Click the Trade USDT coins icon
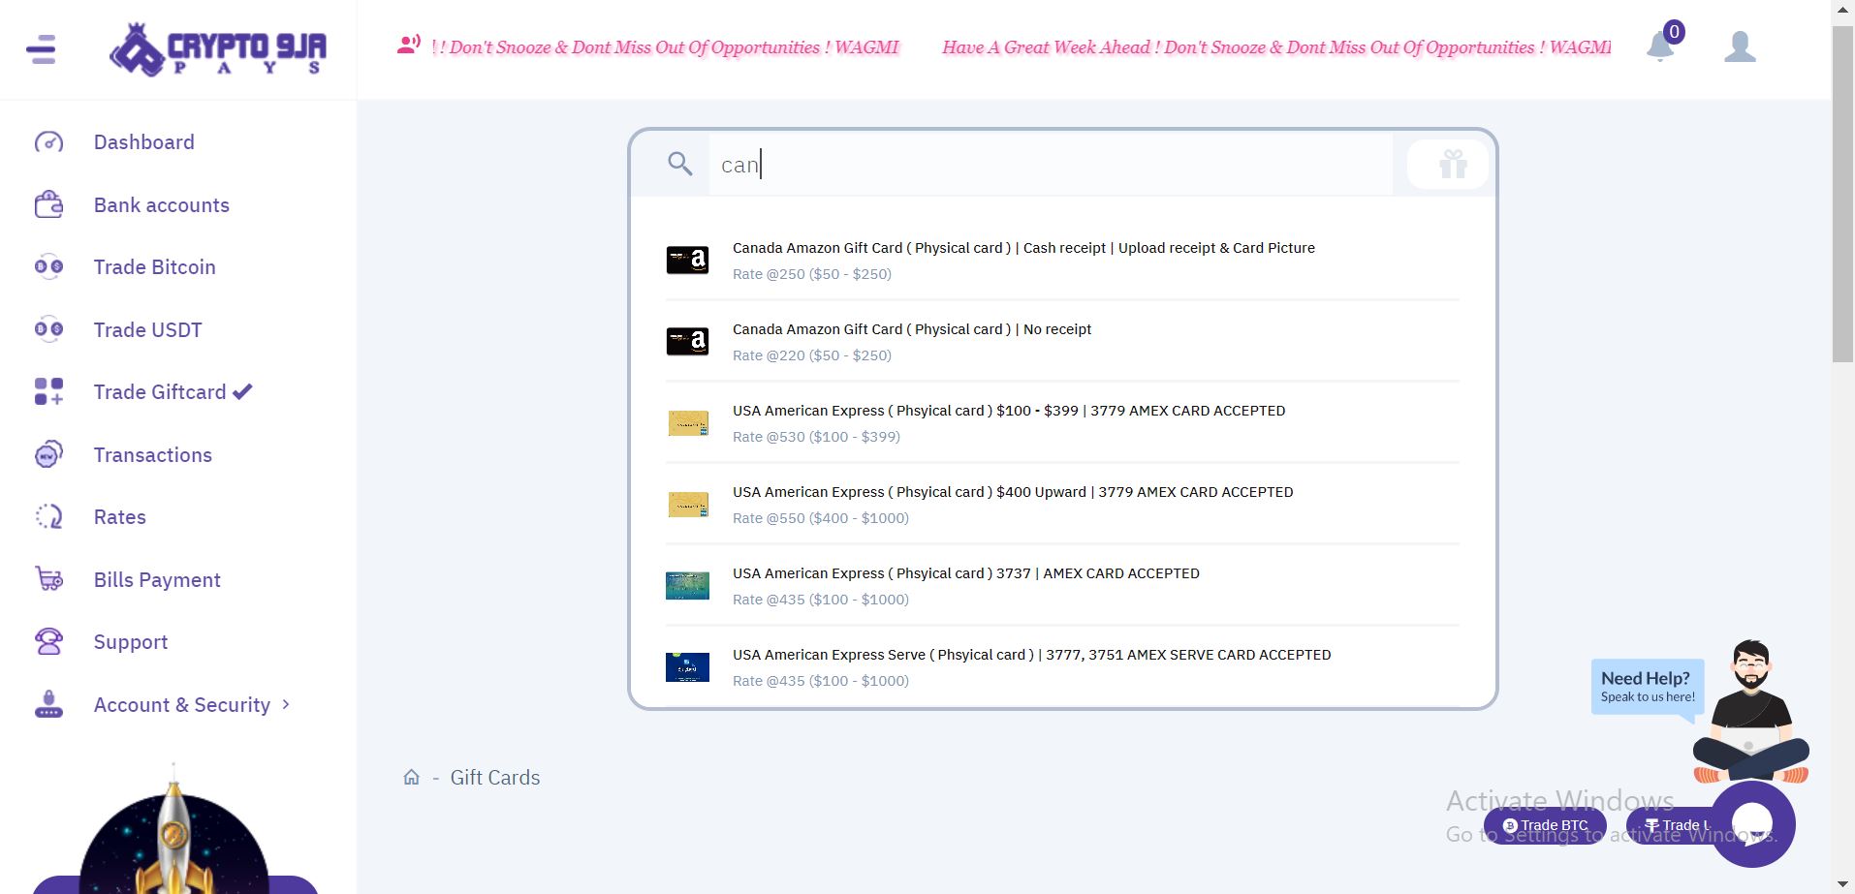 48,329
